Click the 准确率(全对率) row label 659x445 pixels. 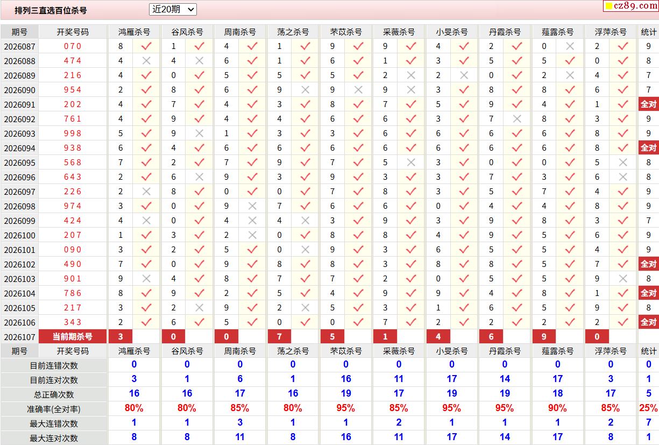tap(54, 409)
